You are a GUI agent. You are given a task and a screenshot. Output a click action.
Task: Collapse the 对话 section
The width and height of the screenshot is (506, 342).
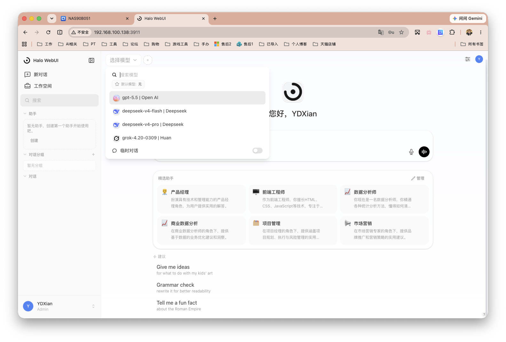point(25,176)
